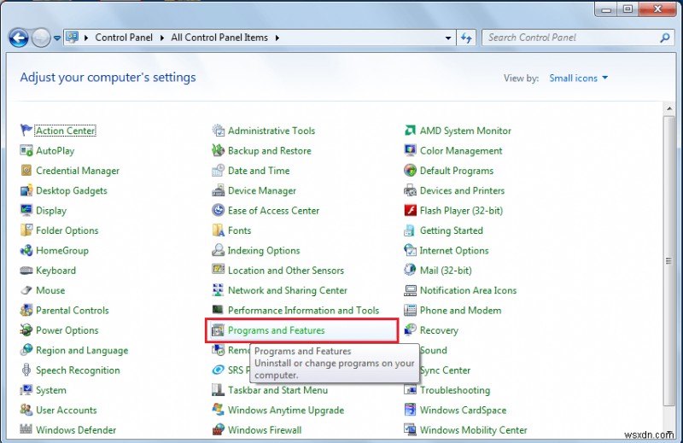The height and width of the screenshot is (443, 683).
Task: Expand the arrow before the Control Panel breadcrumb
Action: [86, 38]
